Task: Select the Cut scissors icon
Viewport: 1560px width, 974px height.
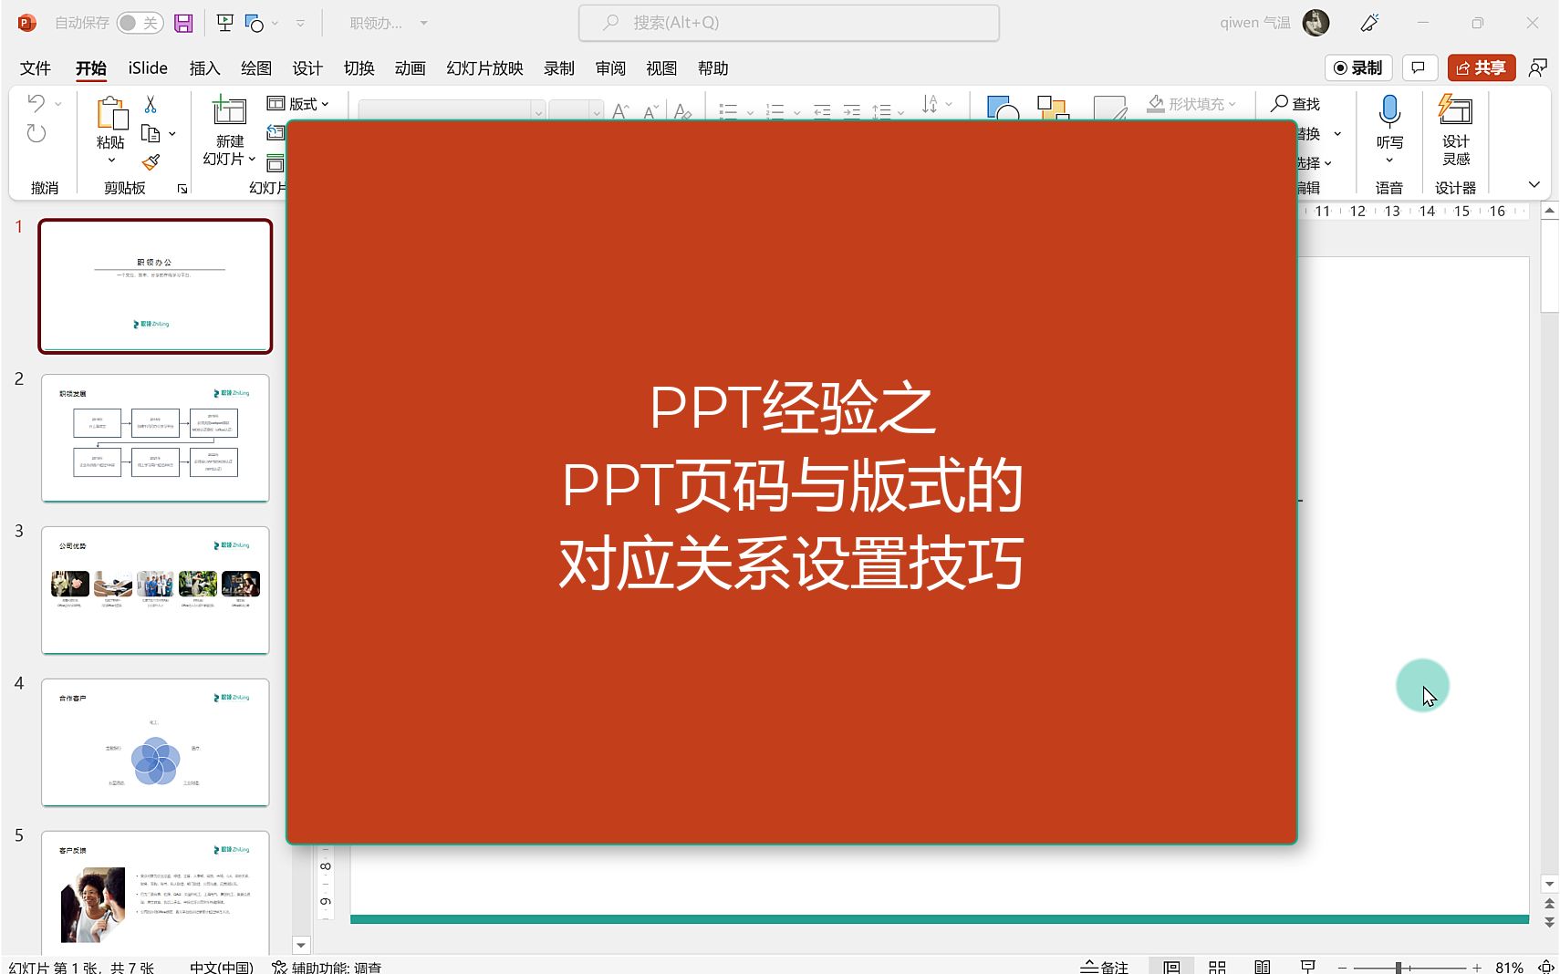Action: (150, 102)
